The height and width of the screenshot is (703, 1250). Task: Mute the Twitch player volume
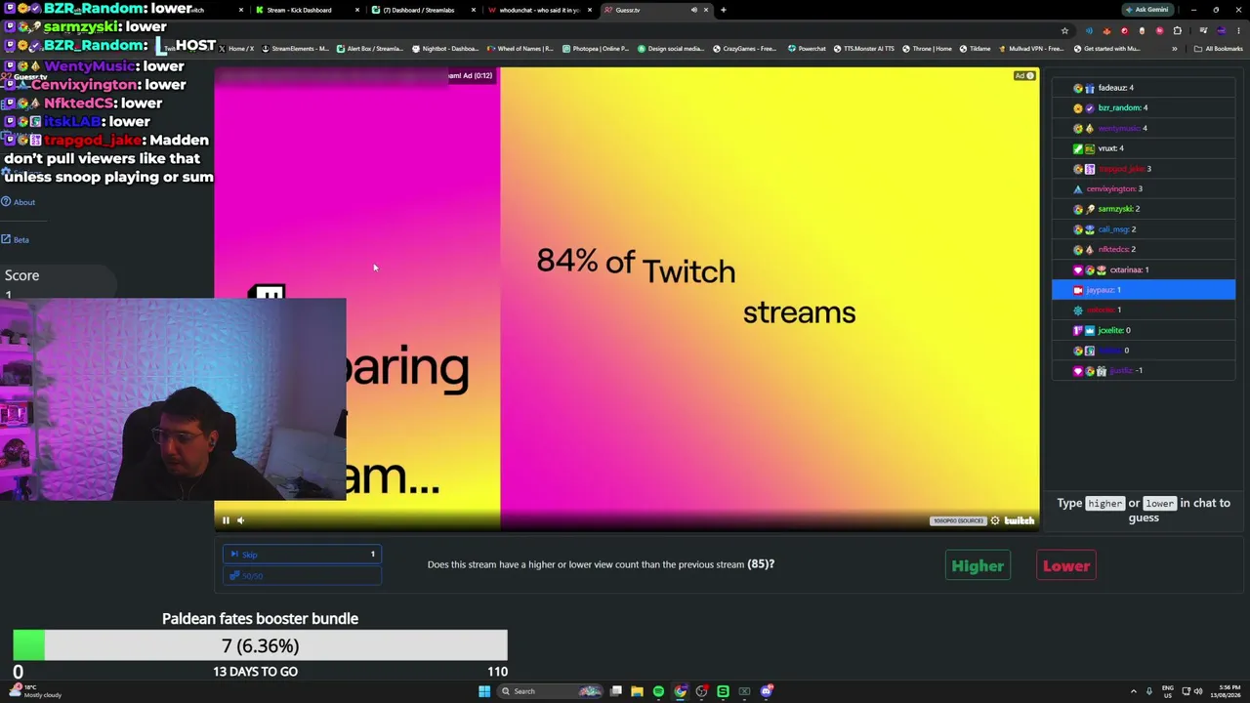tap(240, 520)
